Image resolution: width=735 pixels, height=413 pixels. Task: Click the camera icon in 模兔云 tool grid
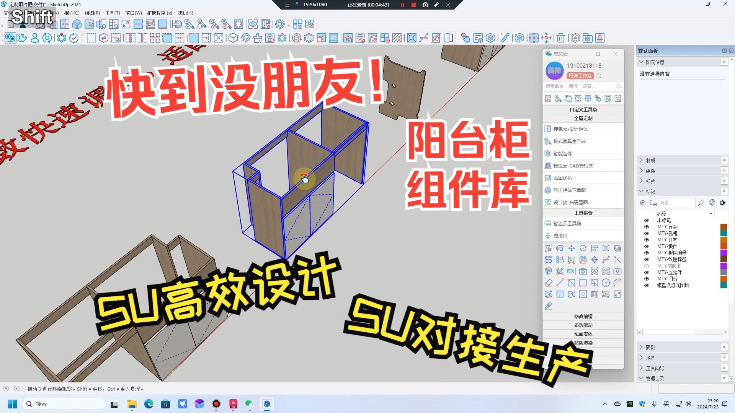pos(583,271)
